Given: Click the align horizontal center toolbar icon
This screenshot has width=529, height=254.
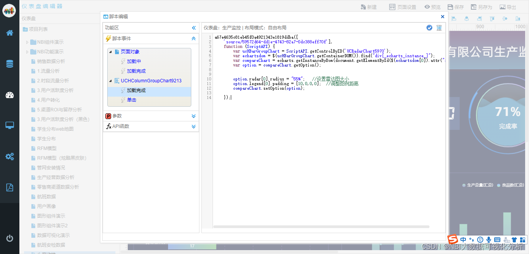Looking at the screenshot, I should pos(467,19).
